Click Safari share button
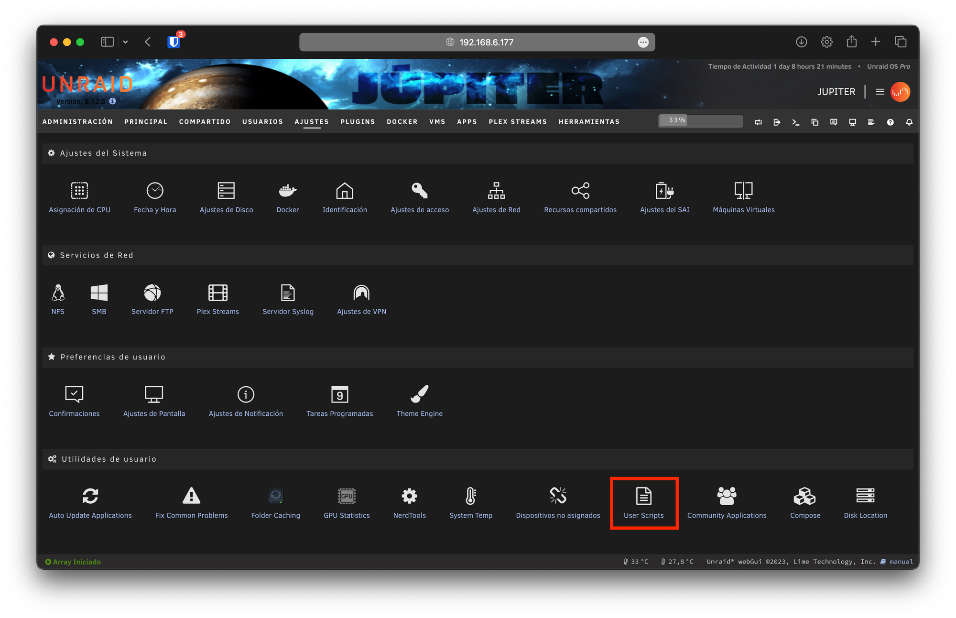Screen dimensions: 956x618 [851, 42]
